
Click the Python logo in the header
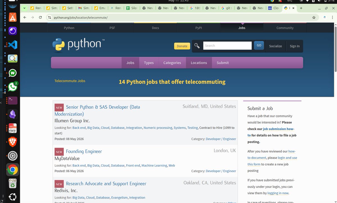coord(78,45)
